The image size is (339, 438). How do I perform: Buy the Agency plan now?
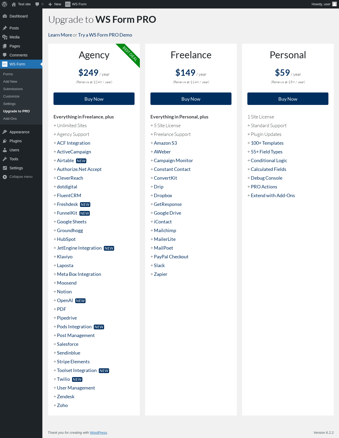click(94, 99)
